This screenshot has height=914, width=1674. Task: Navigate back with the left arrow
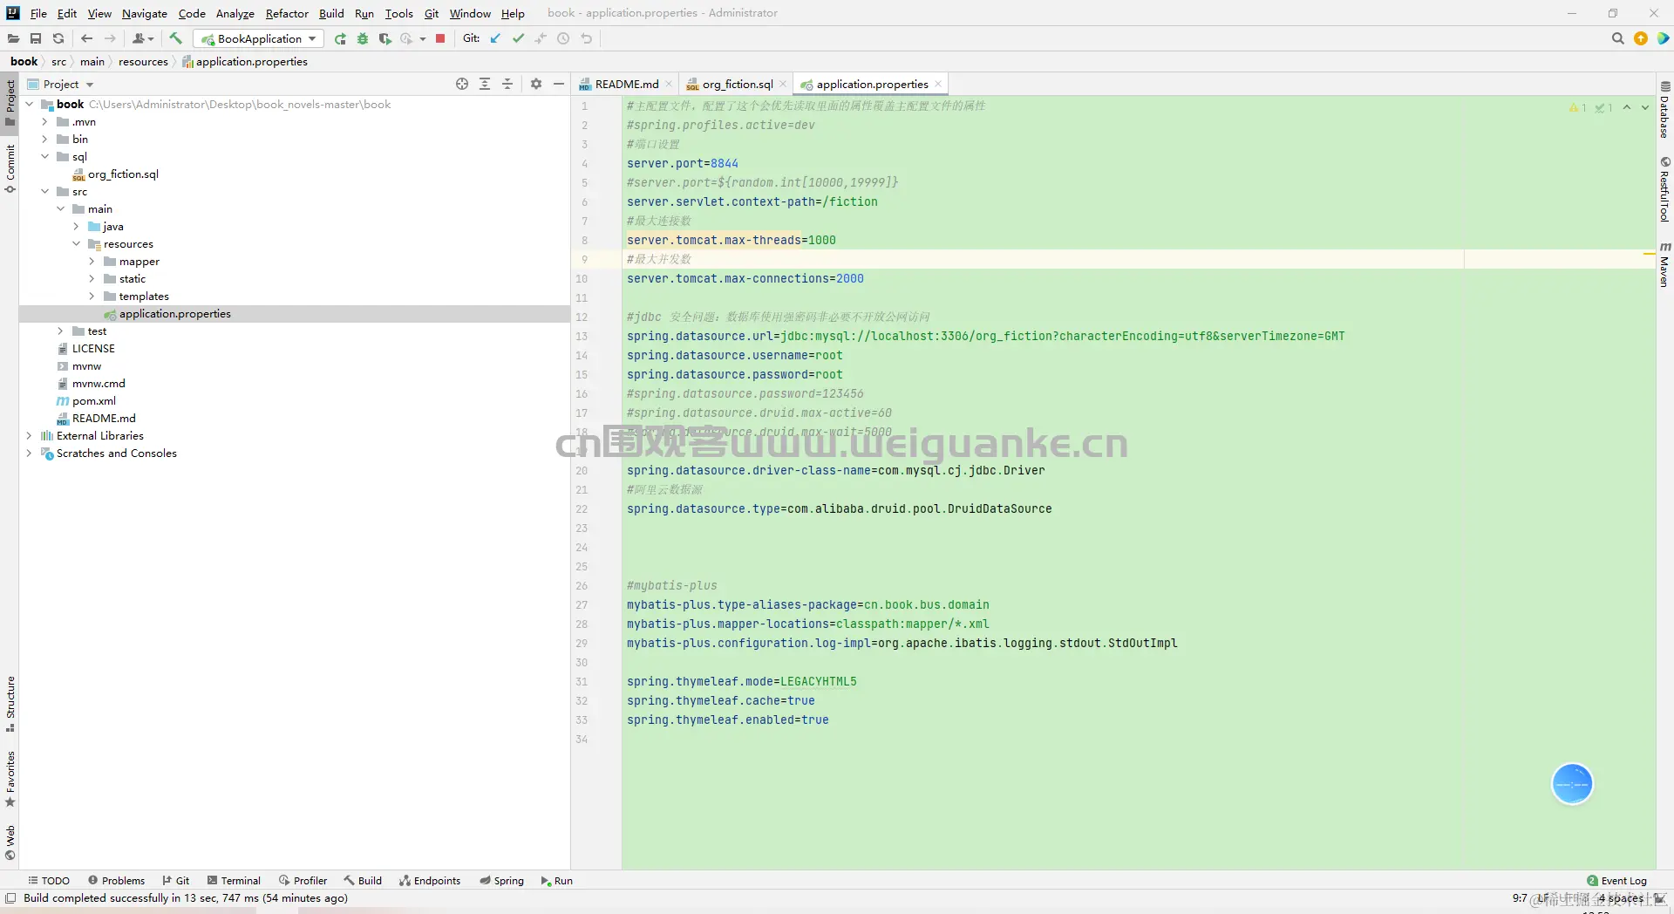point(86,38)
